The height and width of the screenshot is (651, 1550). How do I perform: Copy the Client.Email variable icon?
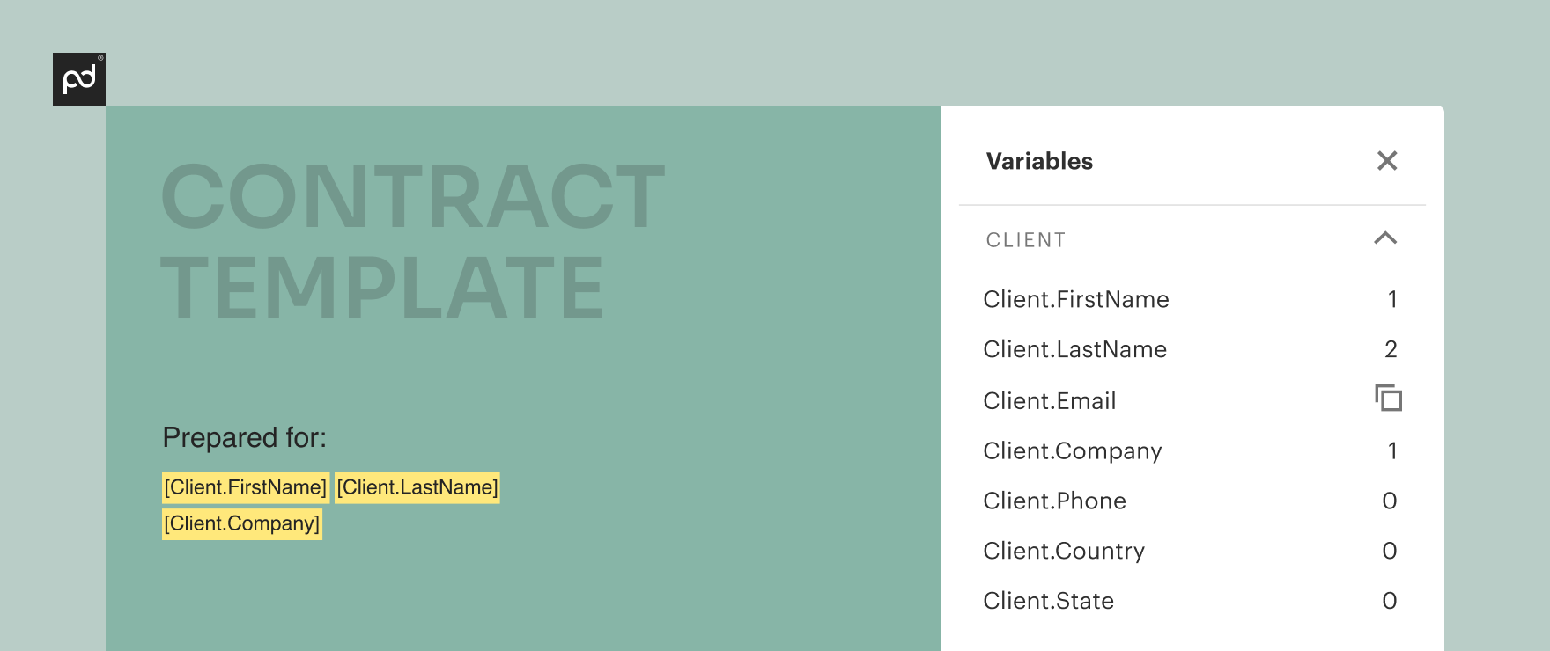point(1389,399)
